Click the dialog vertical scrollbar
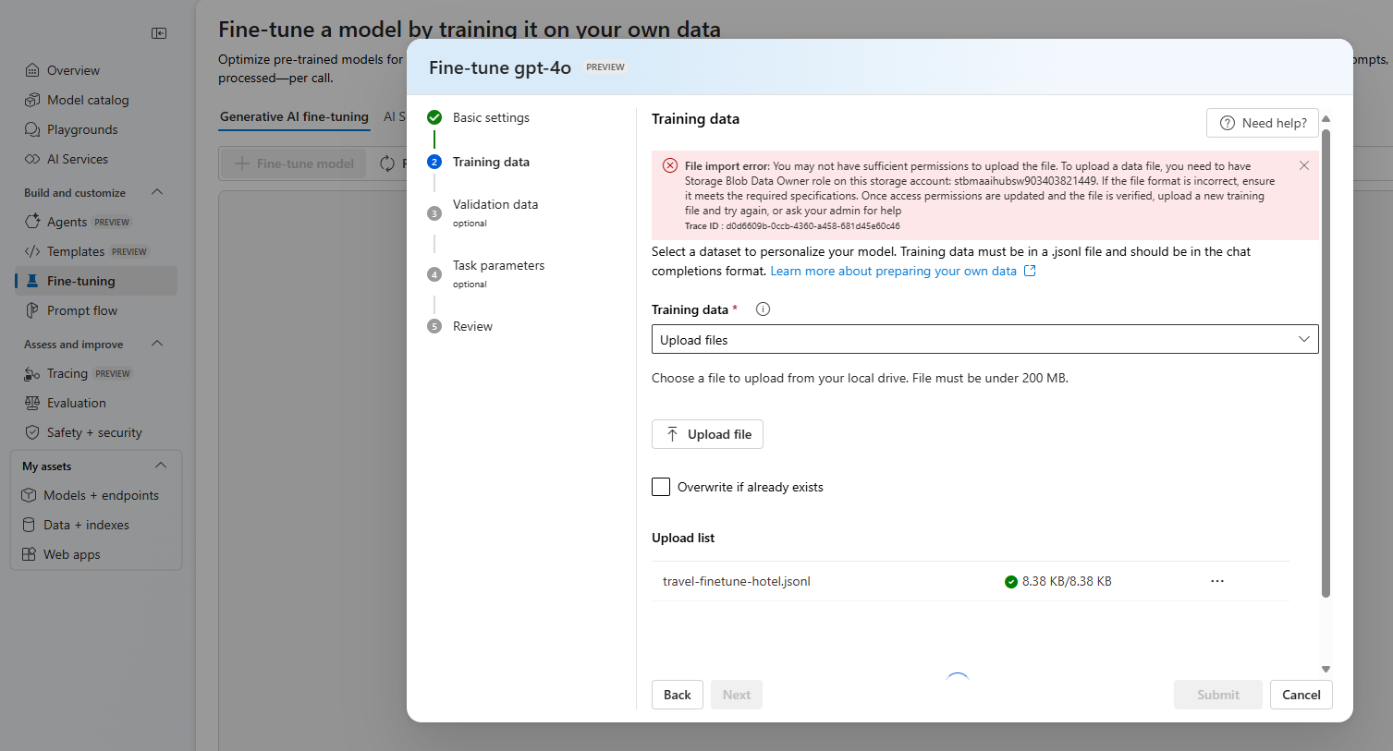This screenshot has width=1393, height=751. pyautogui.click(x=1326, y=363)
